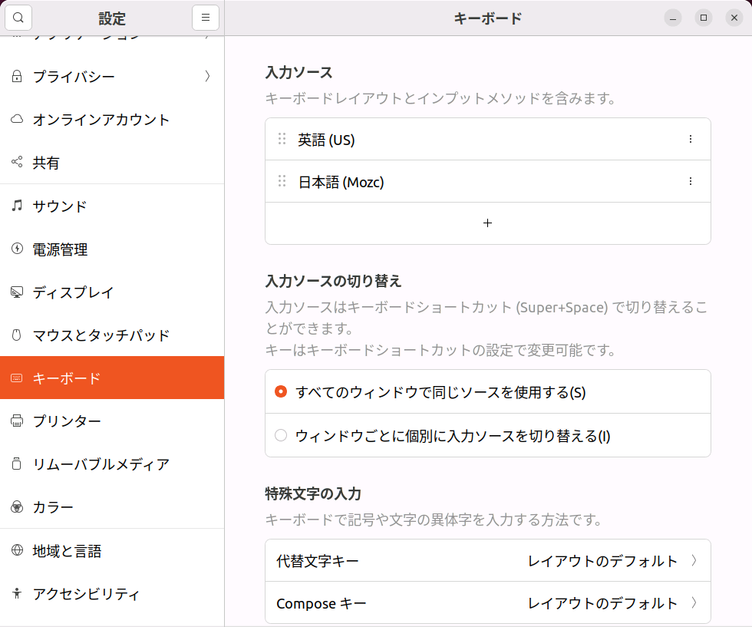Maximize the キーボード settings window
The width and height of the screenshot is (752, 627).
click(x=704, y=18)
